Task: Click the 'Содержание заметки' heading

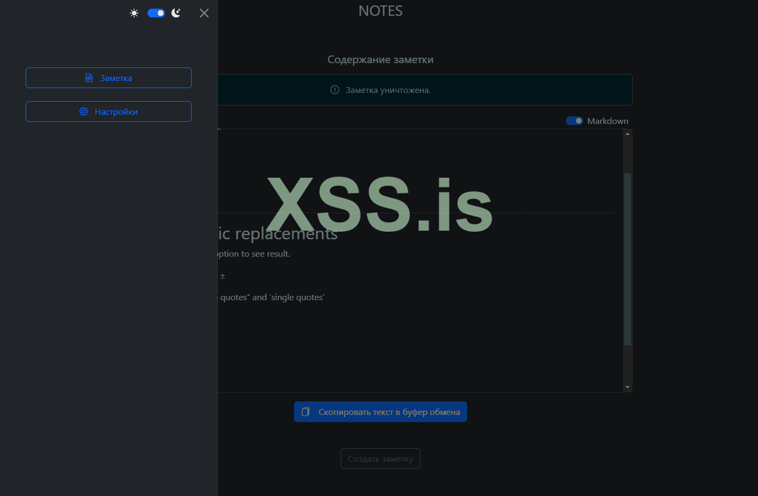Action: (381, 59)
